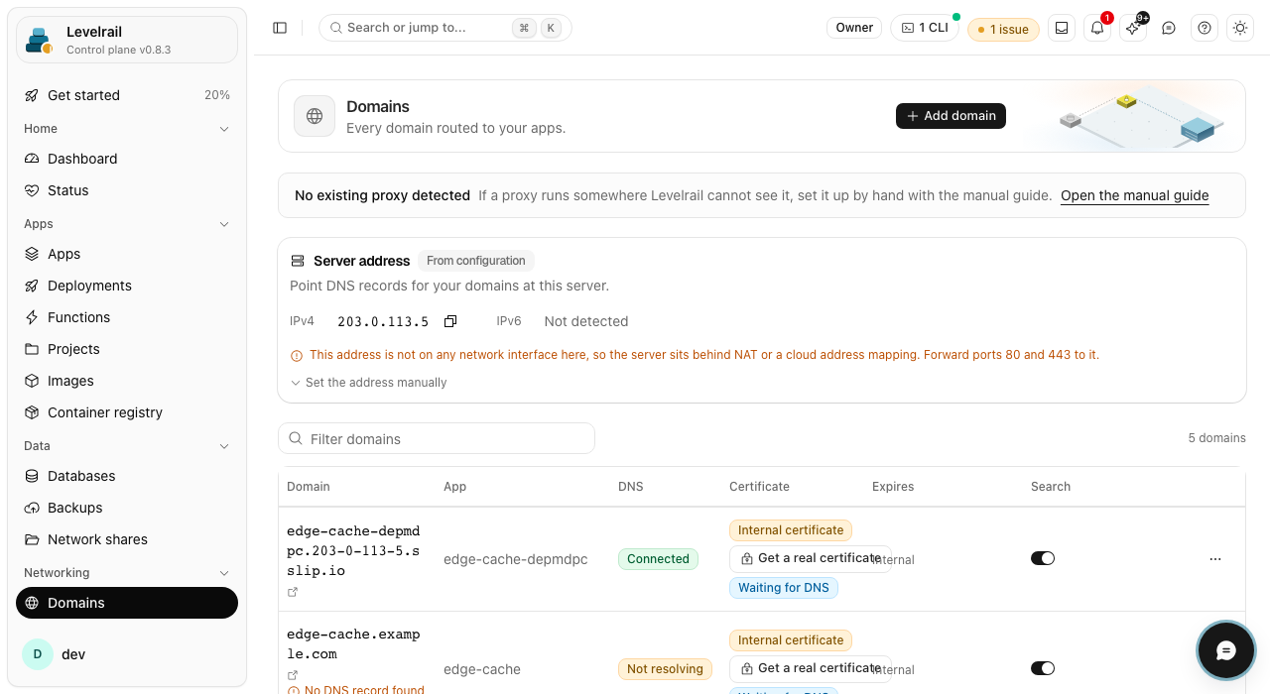Focus the Search or jump to field
Screen dimensions: 1270x694
pyautogui.click(x=445, y=28)
